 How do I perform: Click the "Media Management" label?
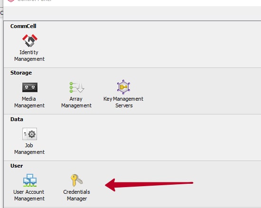pos(29,102)
